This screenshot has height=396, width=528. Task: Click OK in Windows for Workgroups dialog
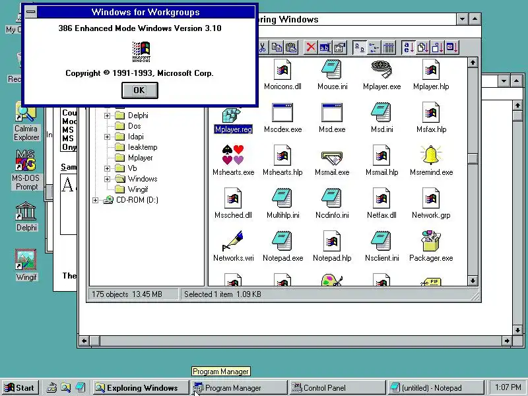[x=139, y=90]
